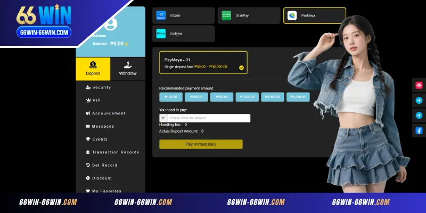Image resolution: width=426 pixels, height=213 pixels.
Task: Choose the ₱200.00 recommended amount
Action: pos(196,97)
